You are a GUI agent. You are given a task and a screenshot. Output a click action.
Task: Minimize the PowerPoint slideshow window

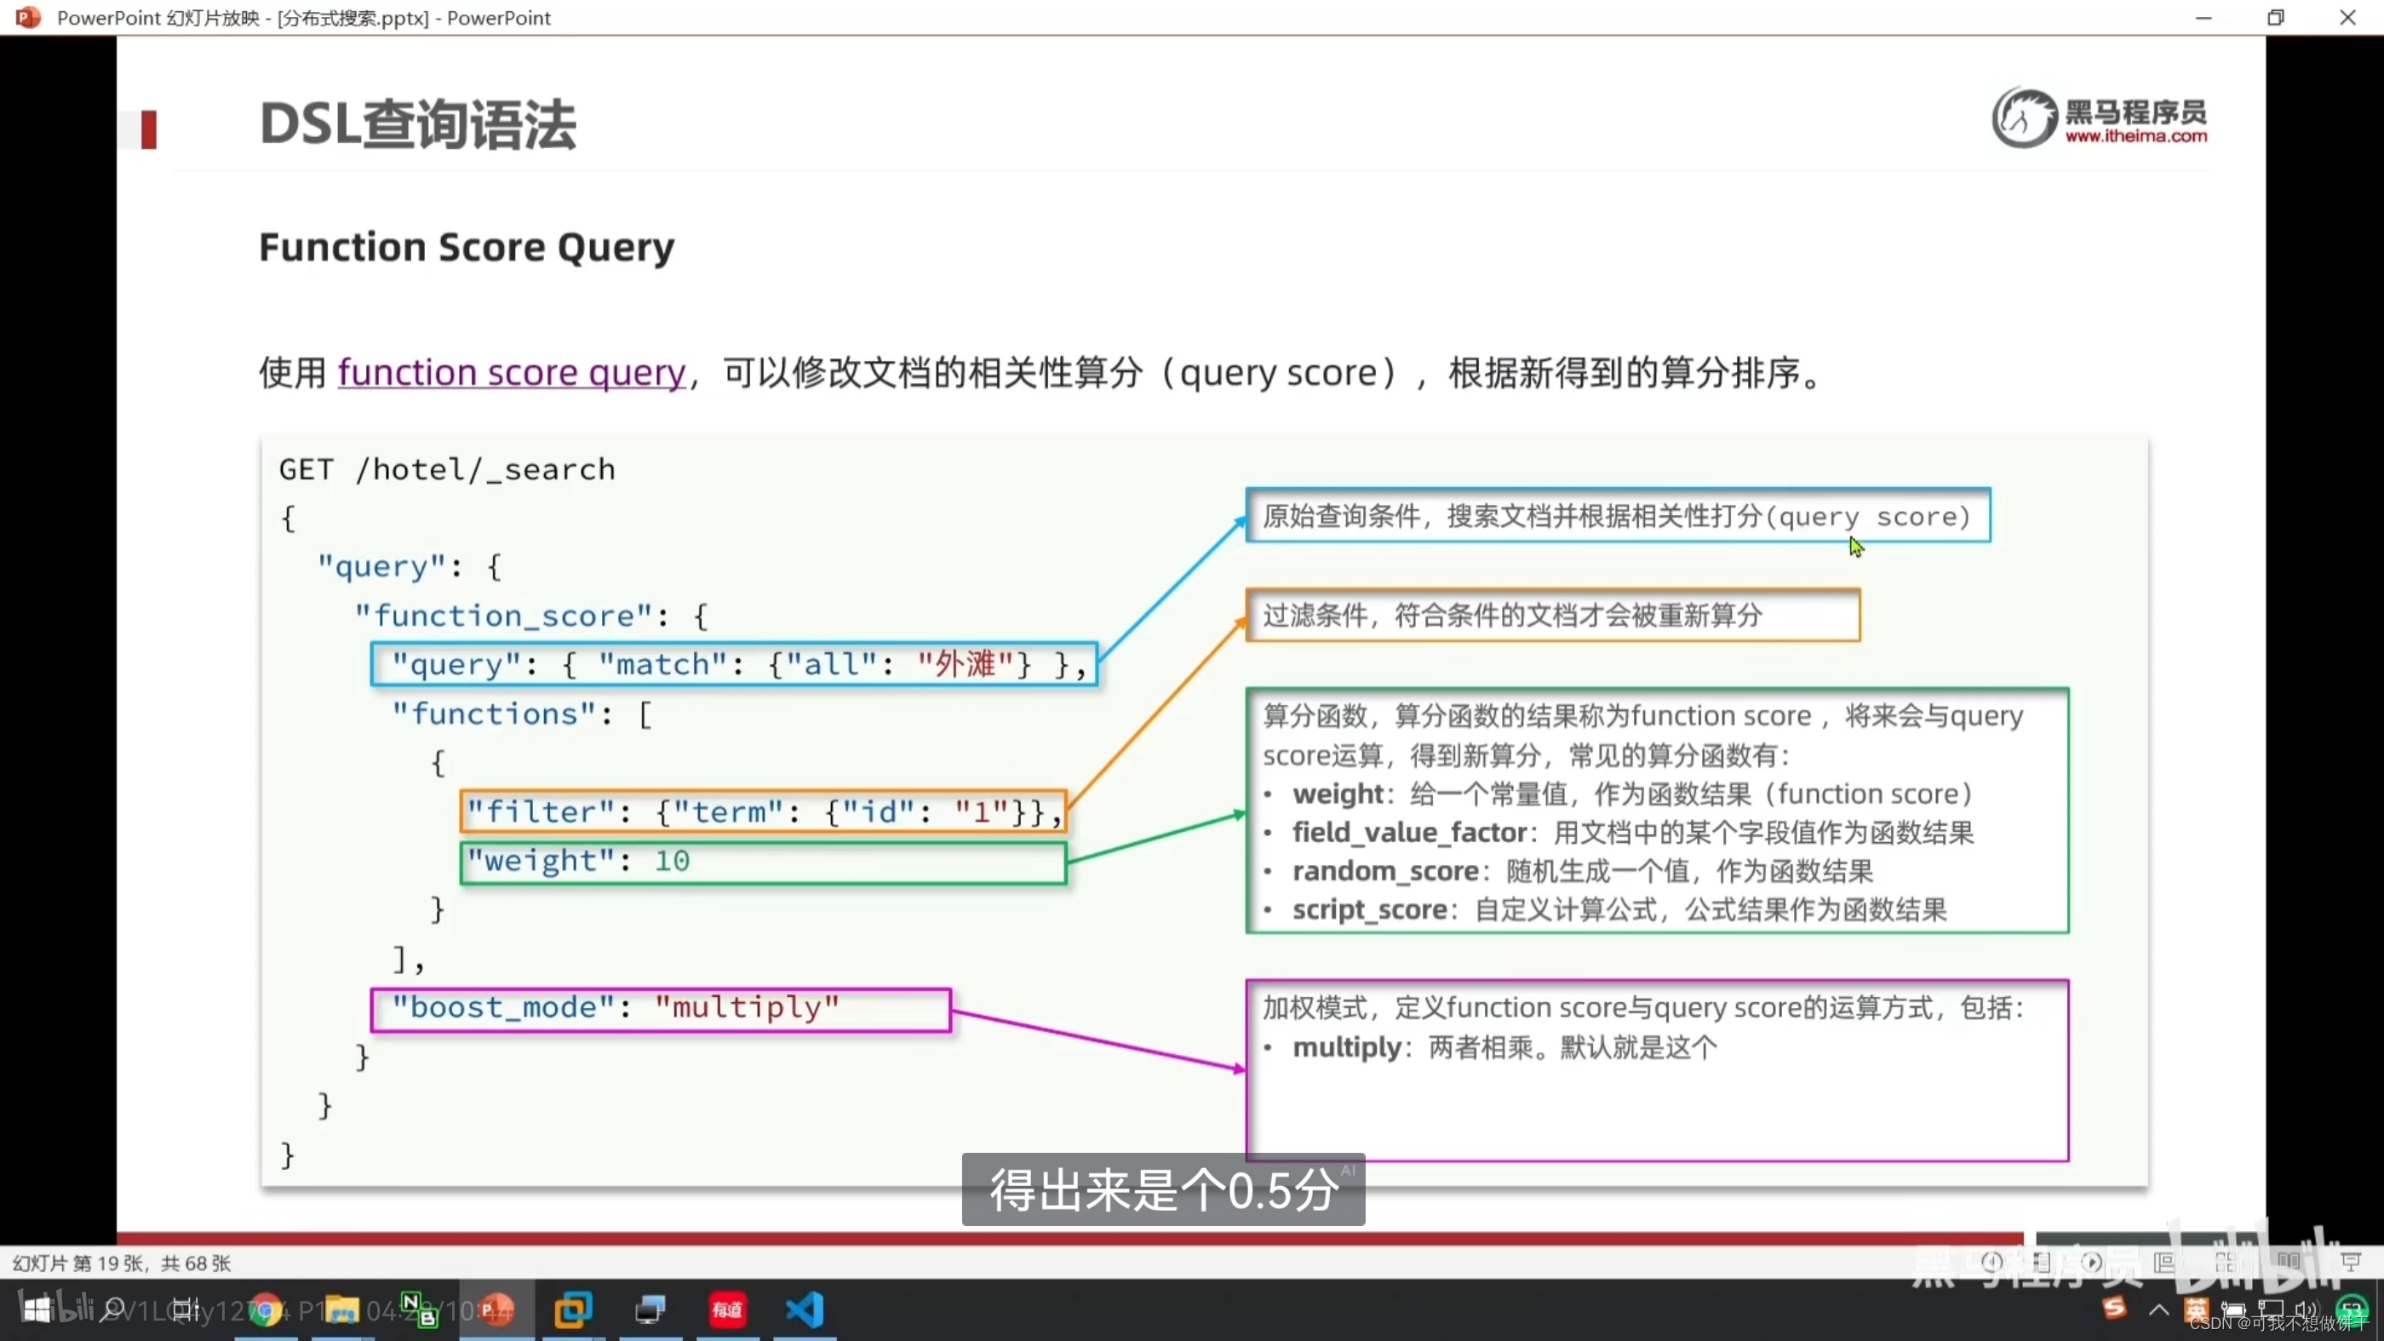click(x=2203, y=18)
